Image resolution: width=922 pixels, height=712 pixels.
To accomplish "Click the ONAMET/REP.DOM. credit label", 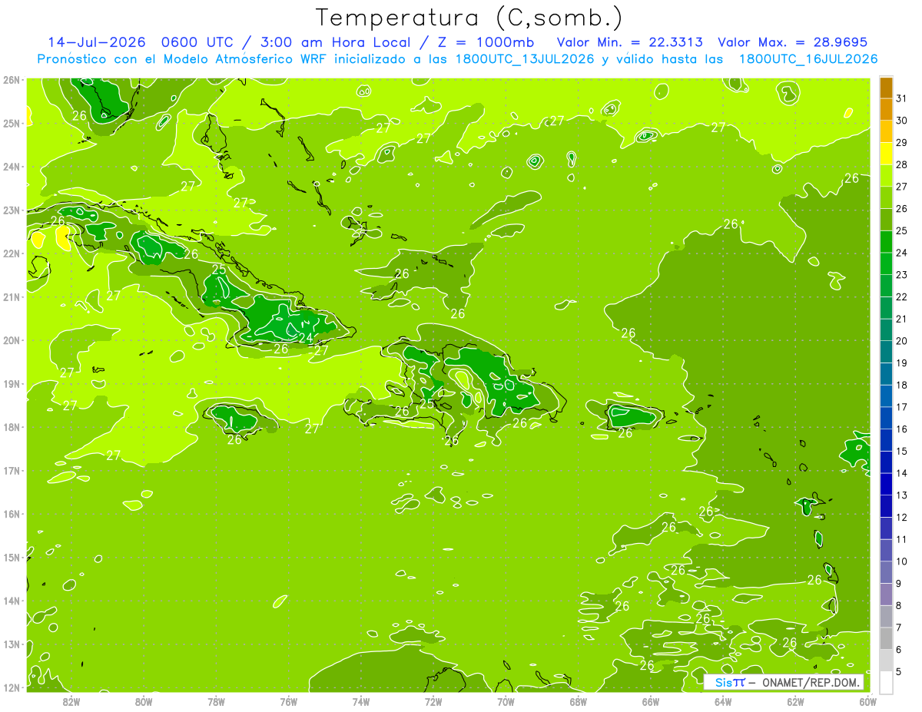I will (x=811, y=683).
